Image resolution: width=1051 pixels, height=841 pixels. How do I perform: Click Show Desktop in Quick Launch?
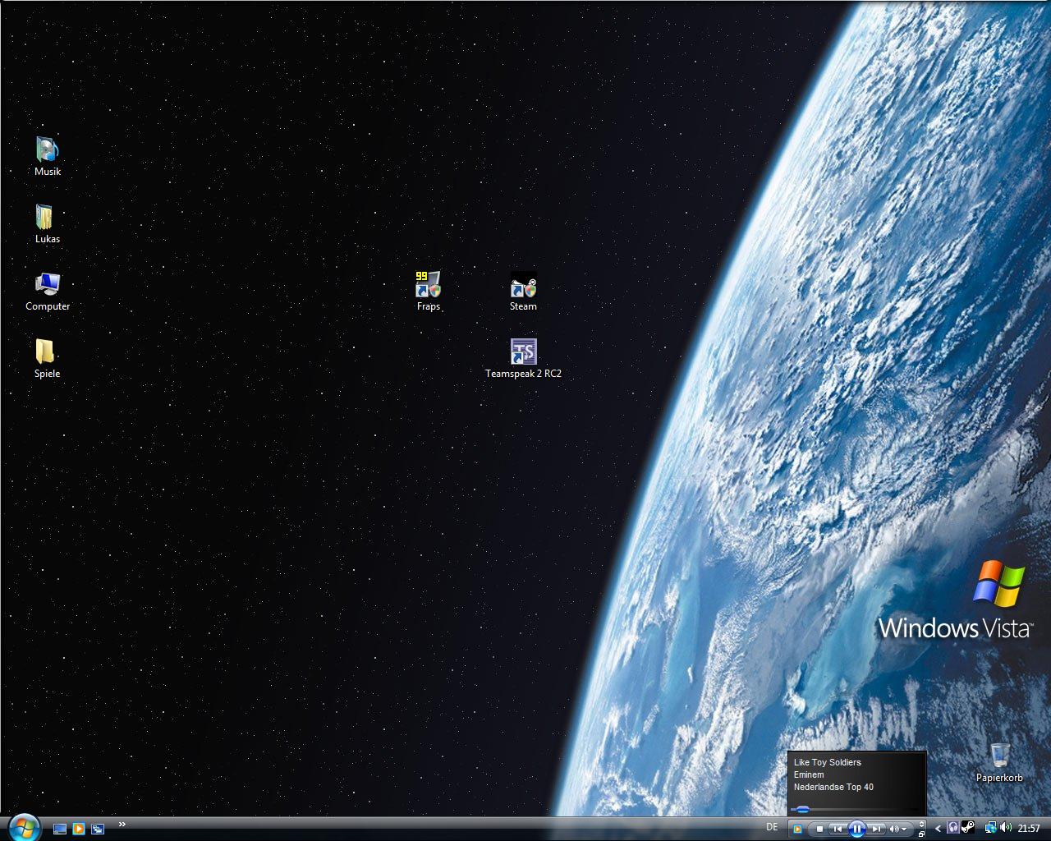pyautogui.click(x=60, y=829)
